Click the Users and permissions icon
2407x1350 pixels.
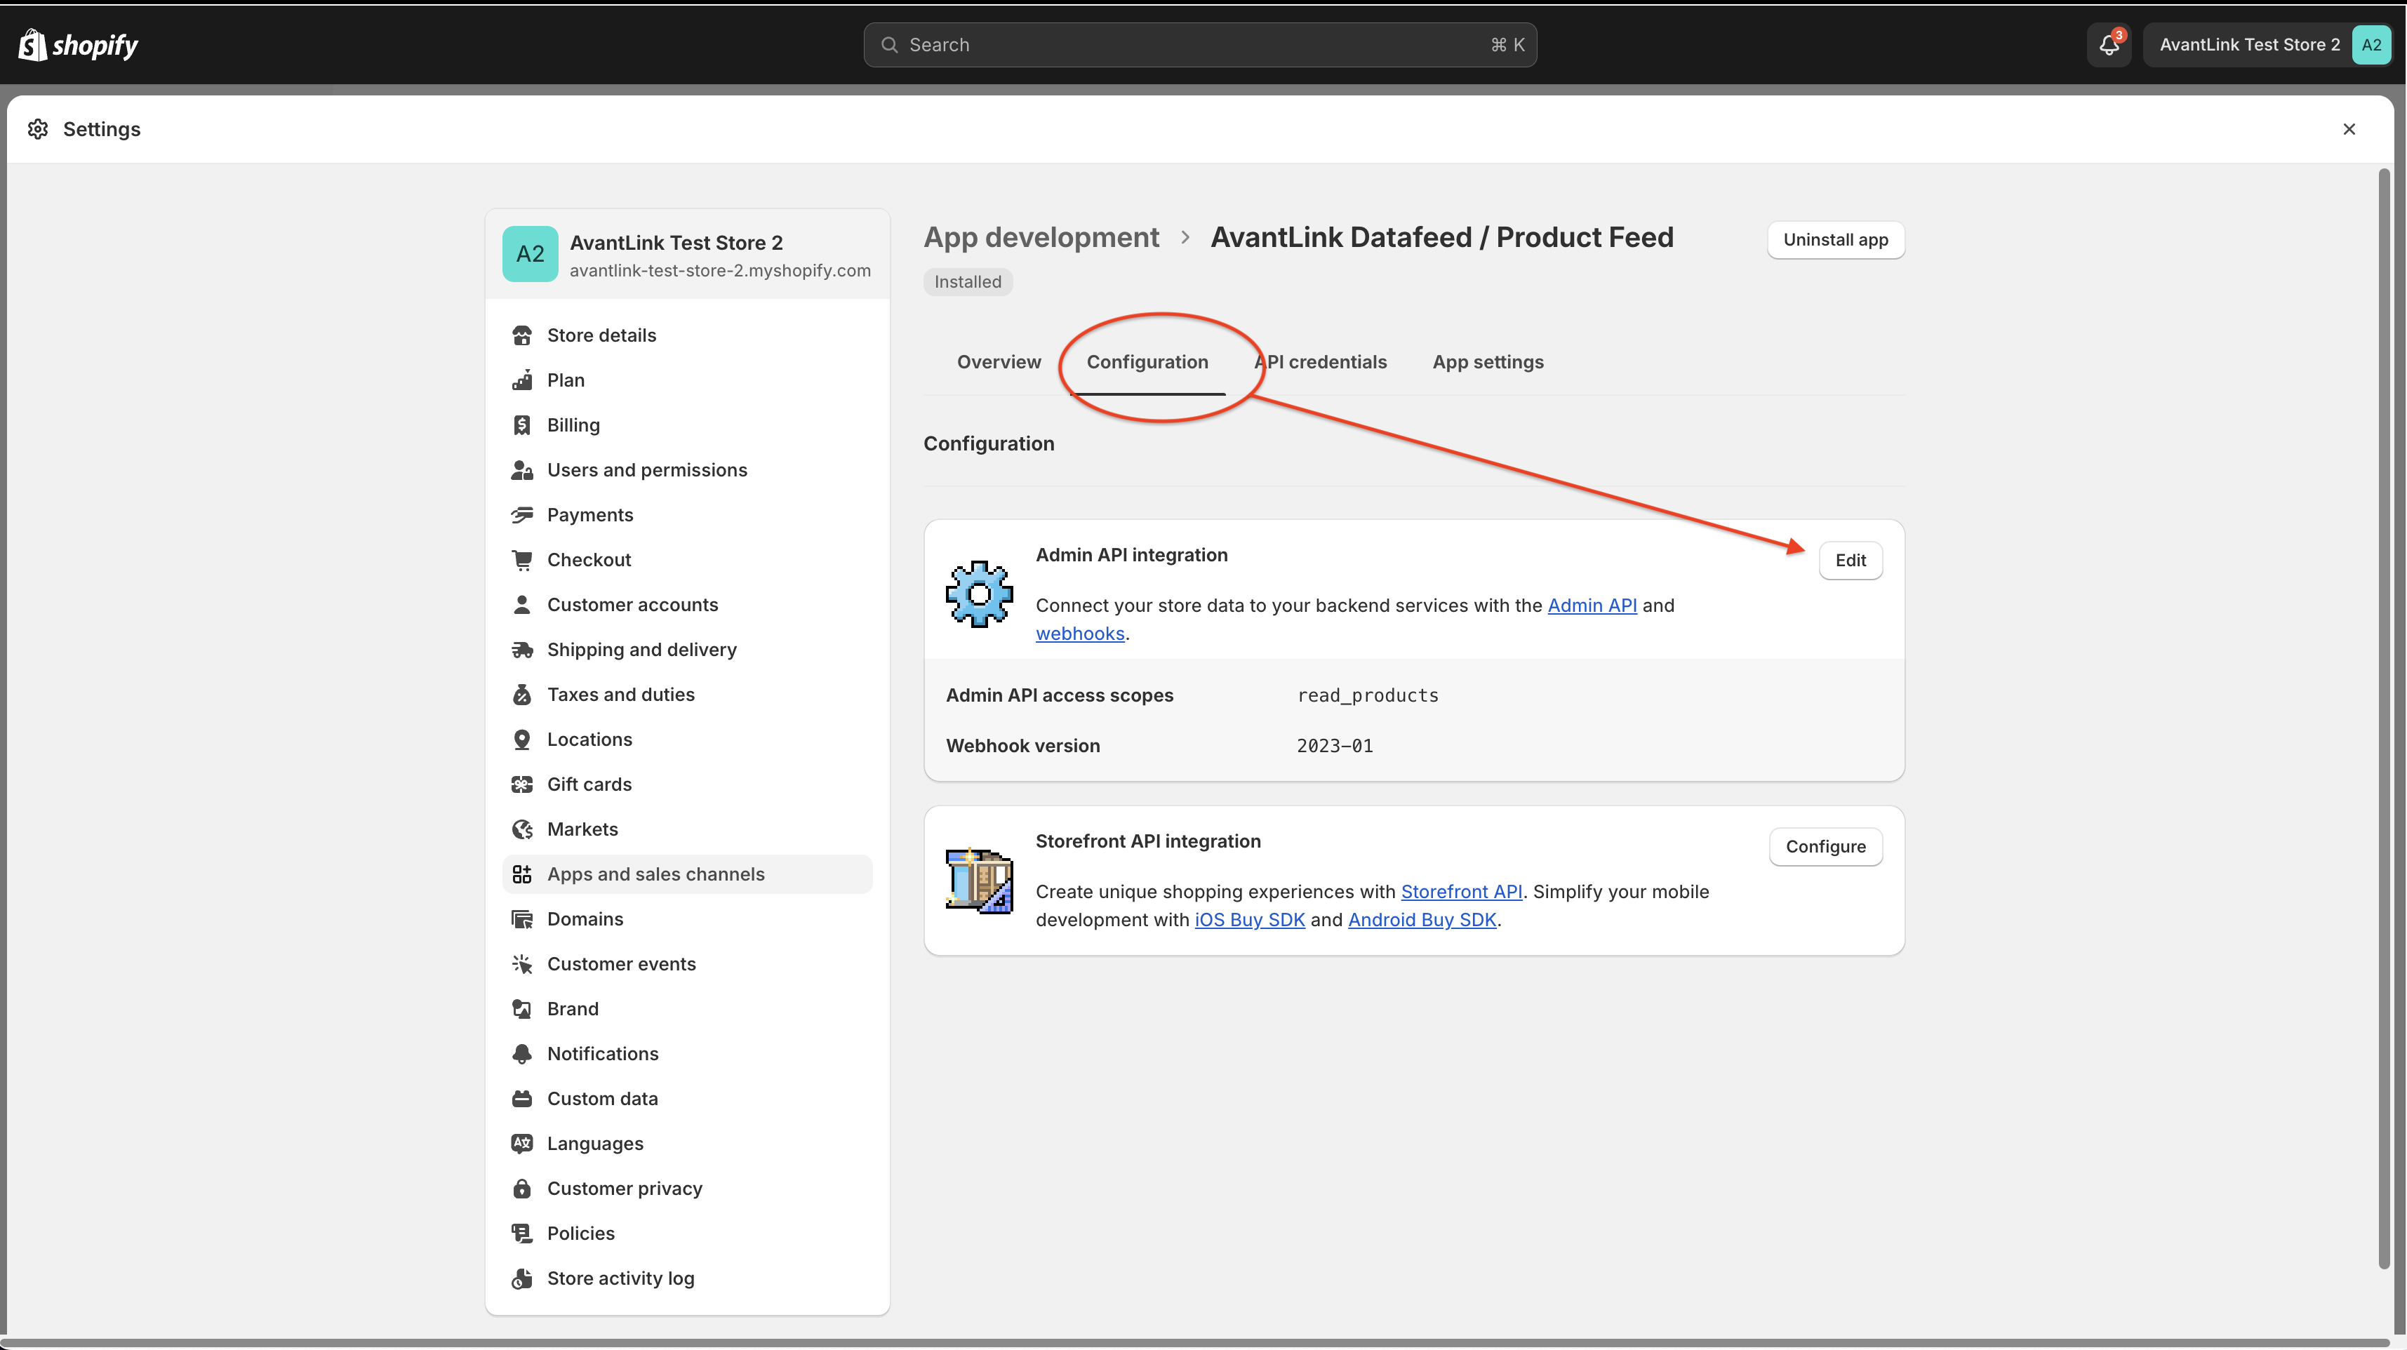click(x=521, y=470)
